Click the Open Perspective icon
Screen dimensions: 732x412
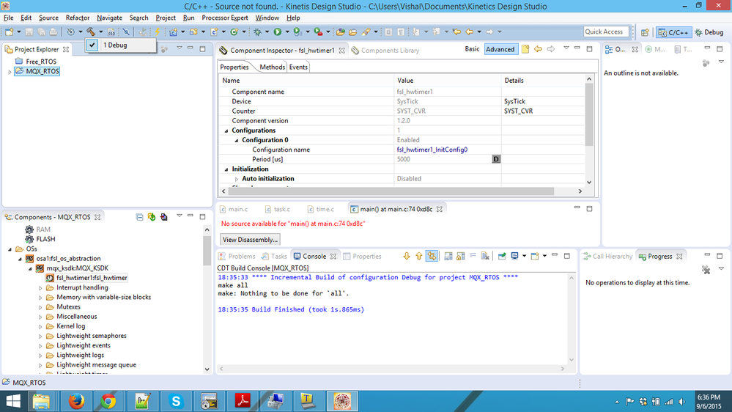click(x=645, y=32)
